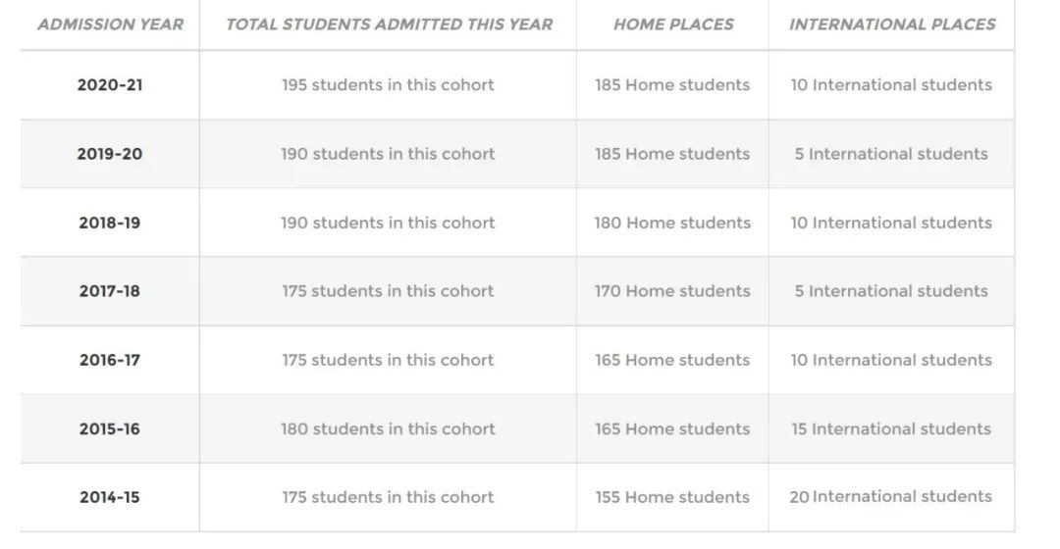The height and width of the screenshot is (549, 1060).
Task: Select the 2019-20 admission year cell
Action: (110, 154)
